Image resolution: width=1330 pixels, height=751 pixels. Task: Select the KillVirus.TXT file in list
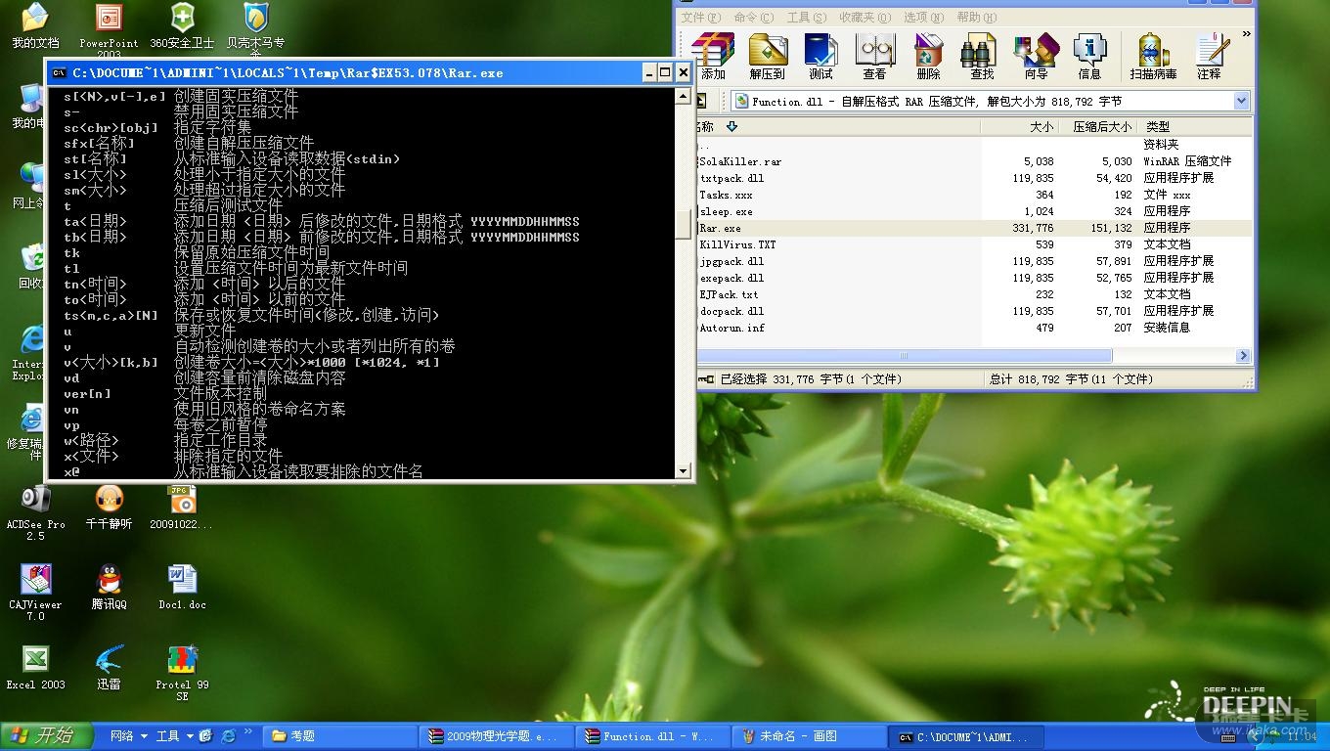tap(737, 244)
